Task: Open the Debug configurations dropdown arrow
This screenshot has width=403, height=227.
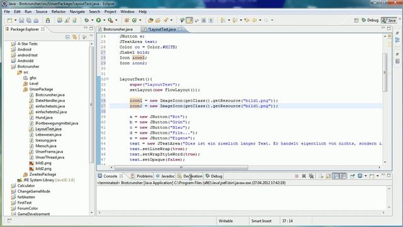Action: [92, 20]
